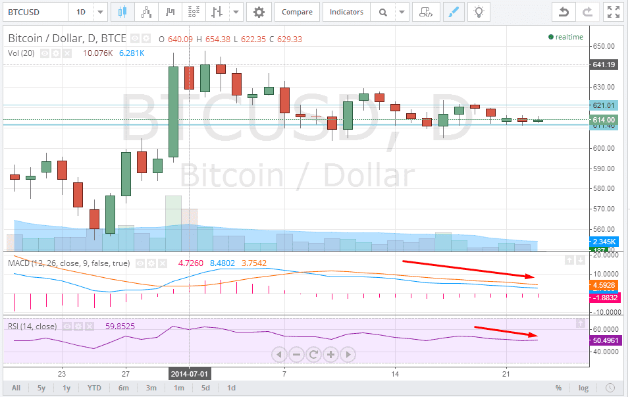This screenshot has height=397, width=630.
Task: Toggle visibility eye for Bitcoin / Dollar series
Action: [136, 39]
